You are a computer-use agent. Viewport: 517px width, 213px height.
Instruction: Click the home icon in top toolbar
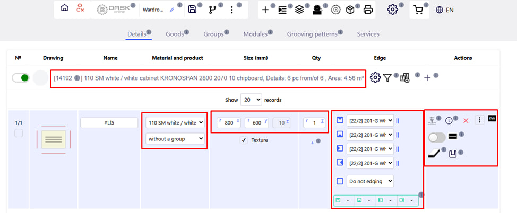pos(64,9)
